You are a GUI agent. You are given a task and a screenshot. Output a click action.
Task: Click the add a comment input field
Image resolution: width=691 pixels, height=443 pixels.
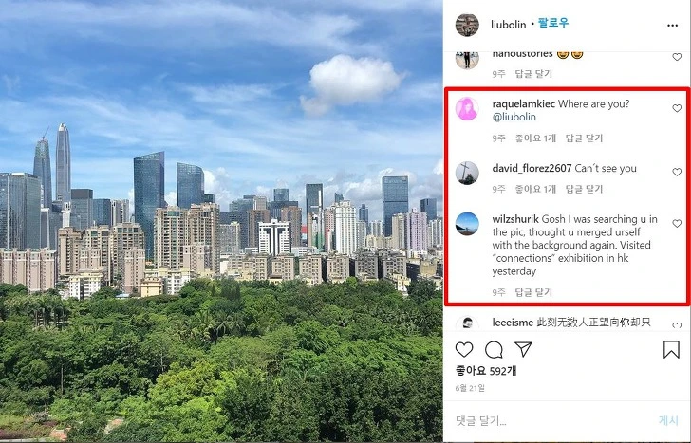551,421
